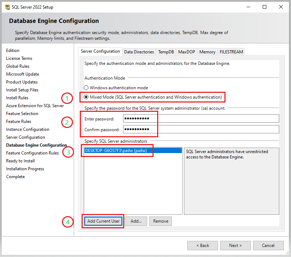Minimize the setup window
The width and height of the screenshot is (291, 257).
click(248, 7)
